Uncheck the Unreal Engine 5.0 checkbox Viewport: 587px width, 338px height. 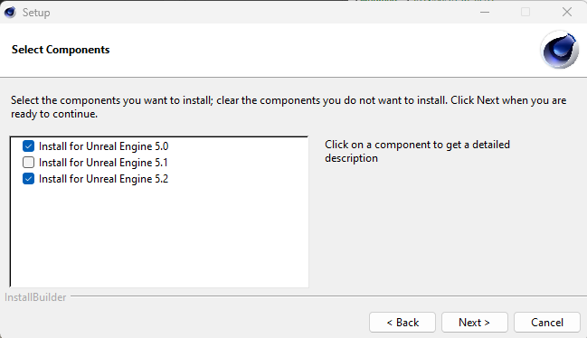28,146
